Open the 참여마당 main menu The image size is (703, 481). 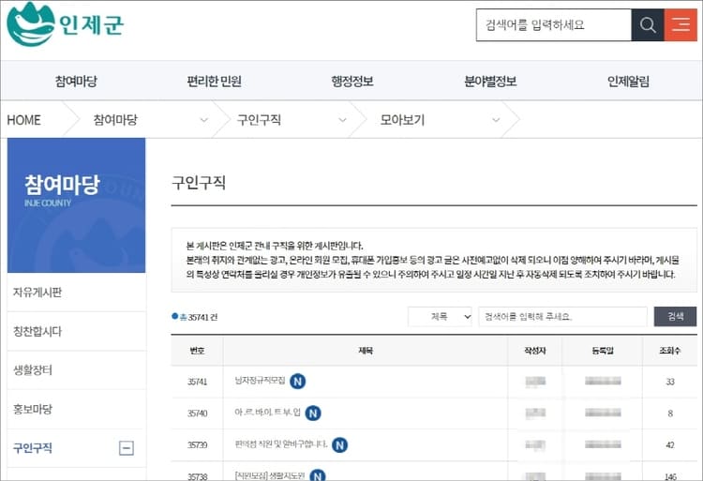pyautogui.click(x=76, y=82)
